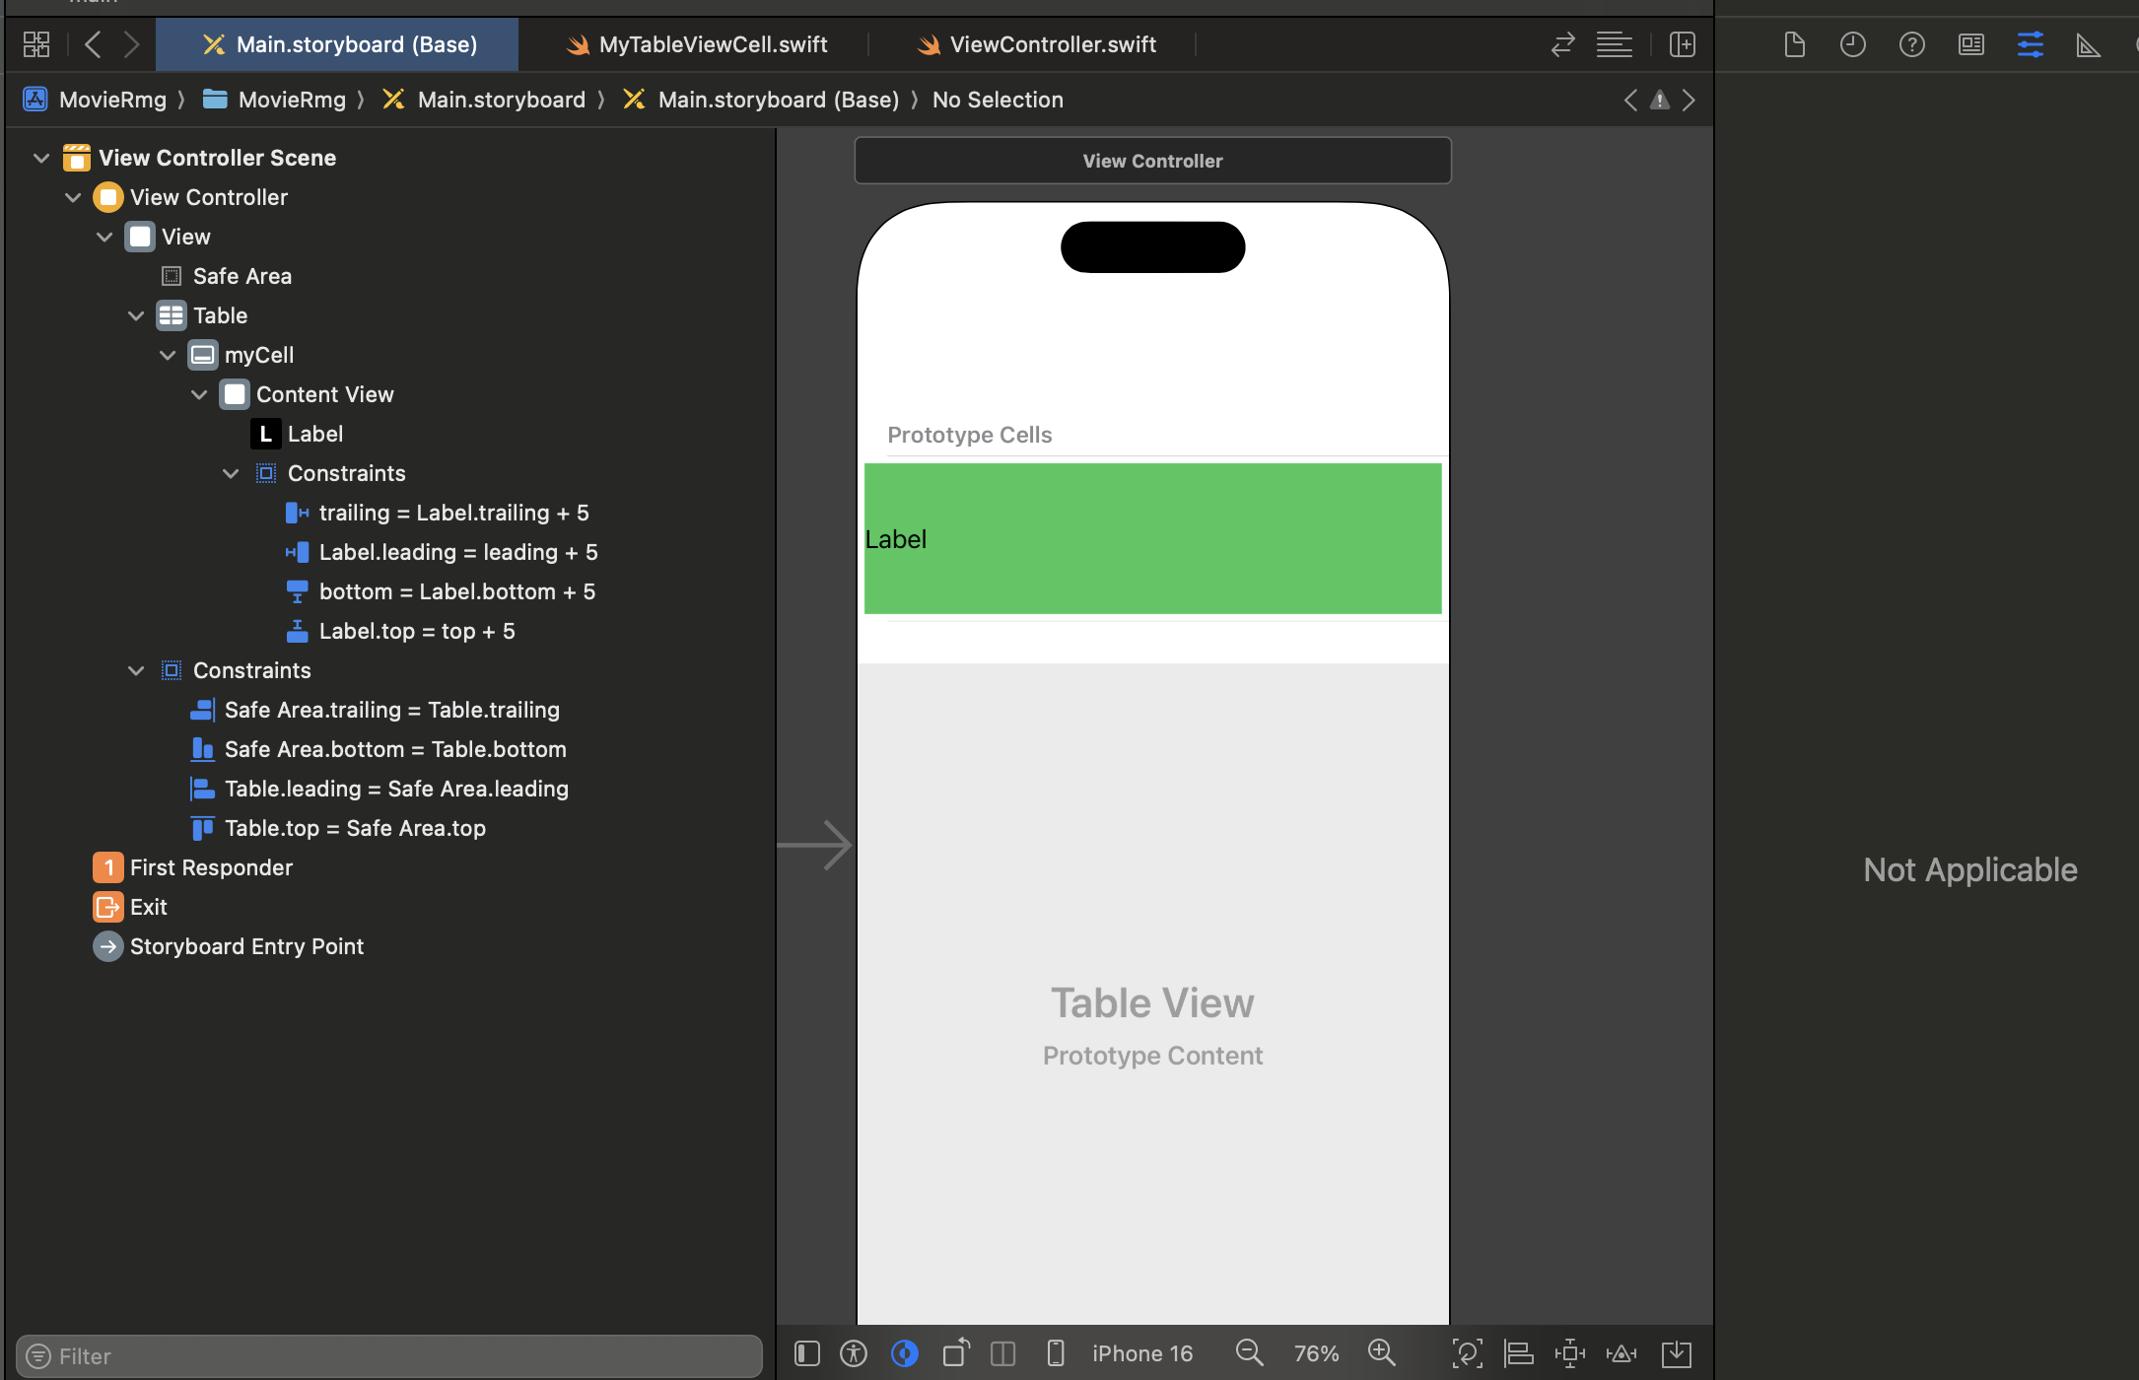Select constraint 'bottom = Label.bottom + 5'

point(440,591)
